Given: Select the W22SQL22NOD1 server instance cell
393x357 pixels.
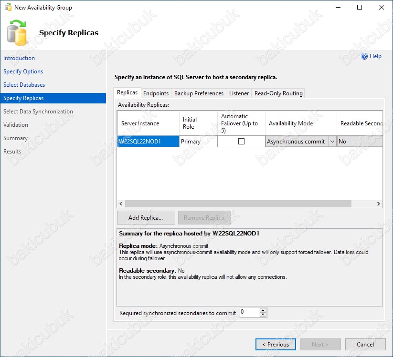Looking at the screenshot, I should click(148, 142).
